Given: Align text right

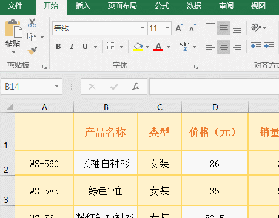Looking at the screenshot, I should coord(237,47).
